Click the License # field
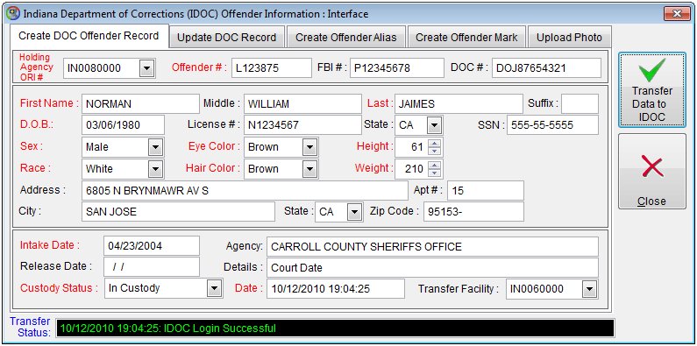This screenshot has height=346, width=697. coord(302,124)
